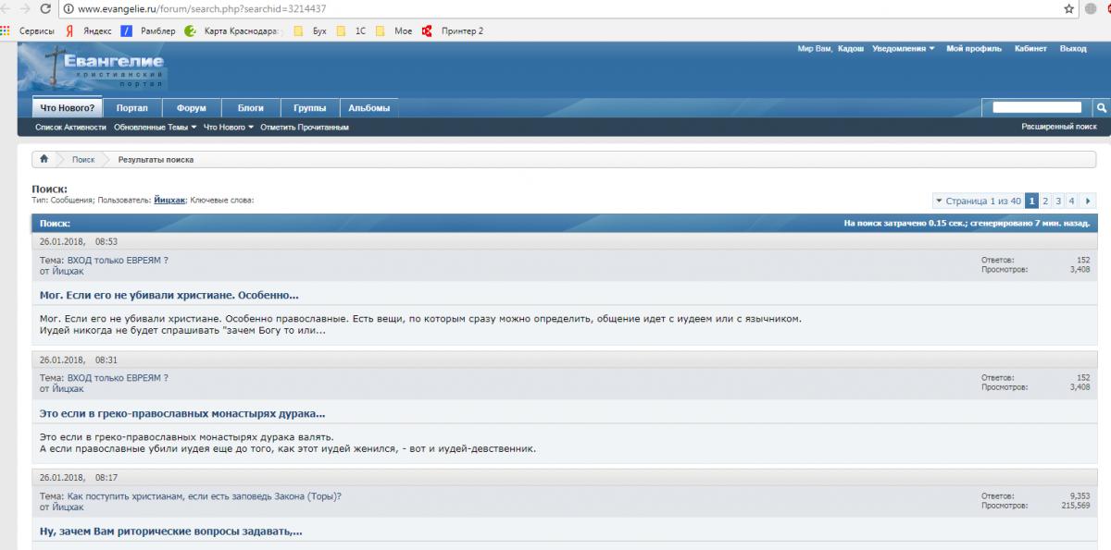Viewport: 1111px width, 550px height.
Task: Open the Рамблер bookmark
Action: coord(149,31)
